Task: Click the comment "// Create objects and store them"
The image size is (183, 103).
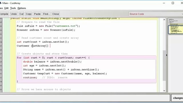Action: coord(42,54)
